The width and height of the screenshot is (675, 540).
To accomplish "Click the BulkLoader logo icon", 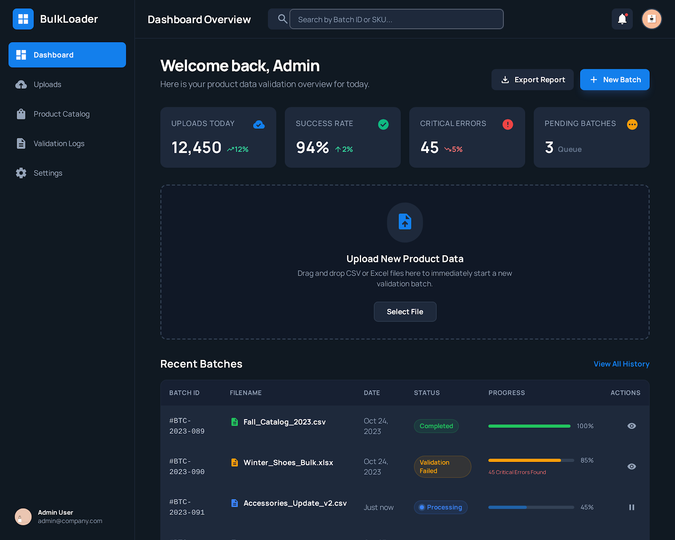I will point(23,19).
